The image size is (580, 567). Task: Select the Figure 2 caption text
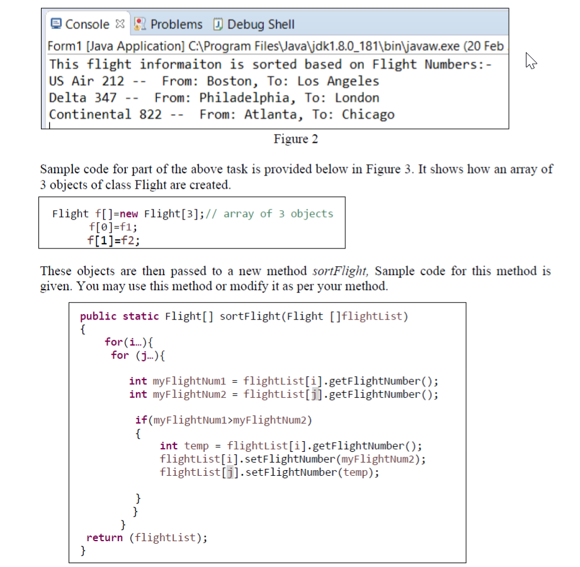coord(295,139)
